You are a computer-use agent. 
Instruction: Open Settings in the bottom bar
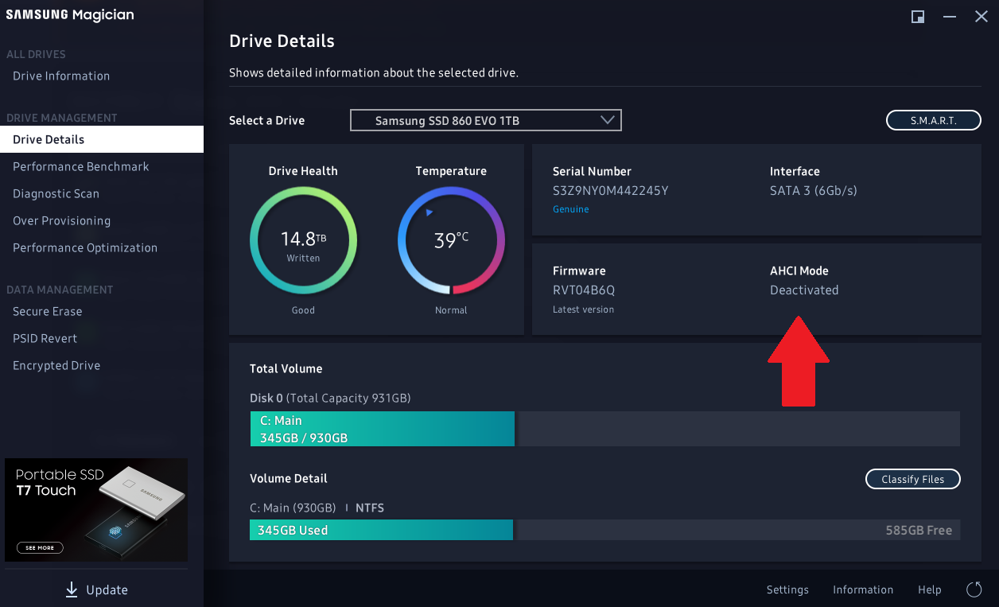[787, 589]
